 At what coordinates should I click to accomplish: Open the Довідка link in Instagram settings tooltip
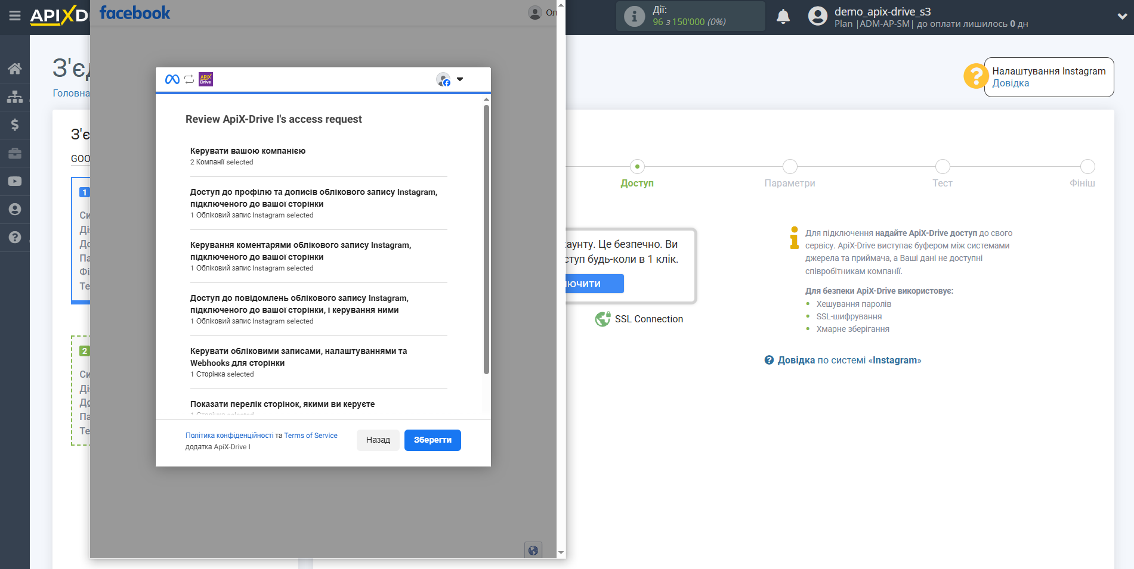[x=1011, y=83]
